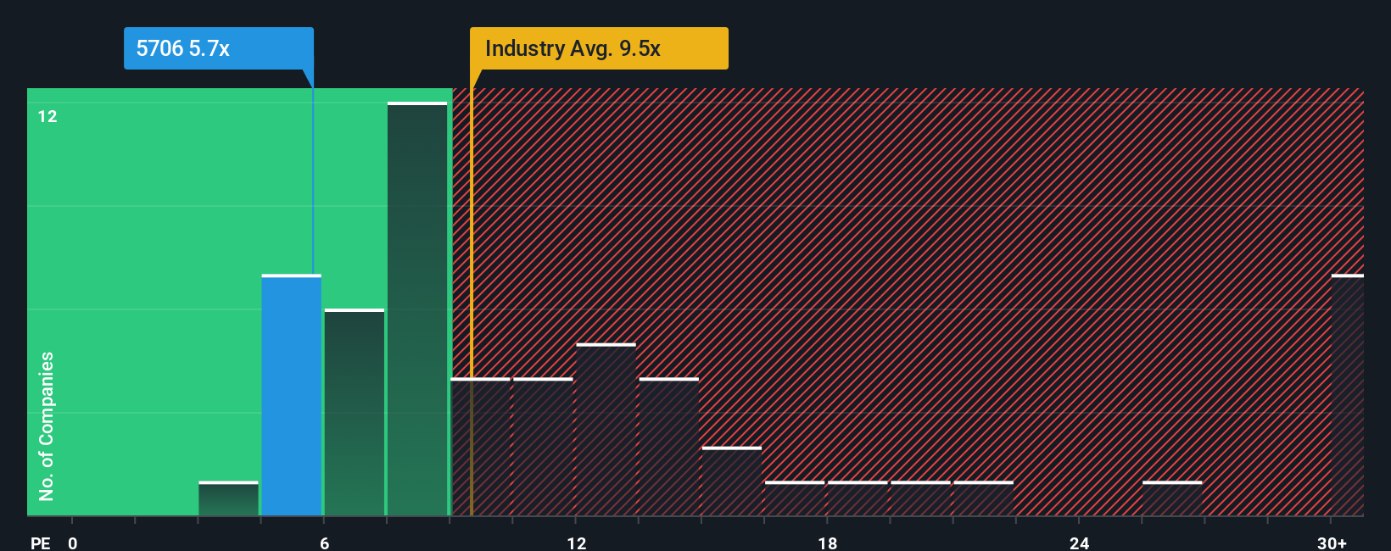This screenshot has height=551, width=1391.
Task: Select the highlighted blue histogram bar
Action: point(292,395)
